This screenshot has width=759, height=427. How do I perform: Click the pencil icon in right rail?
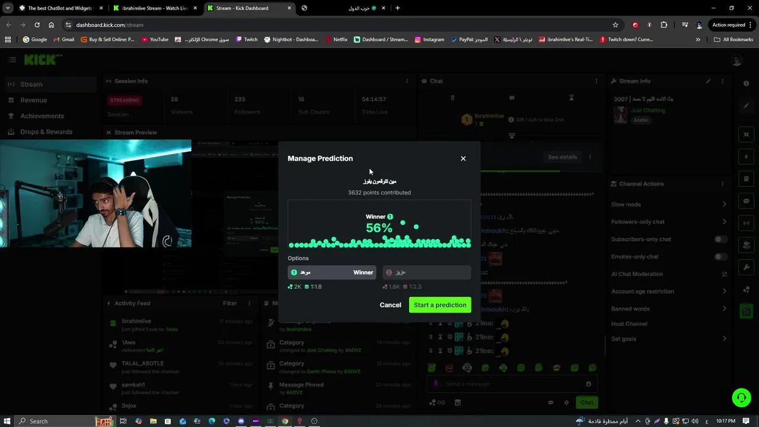pyautogui.click(x=746, y=106)
